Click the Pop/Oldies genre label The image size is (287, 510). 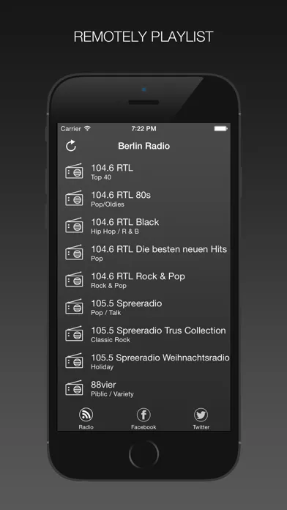click(x=108, y=204)
